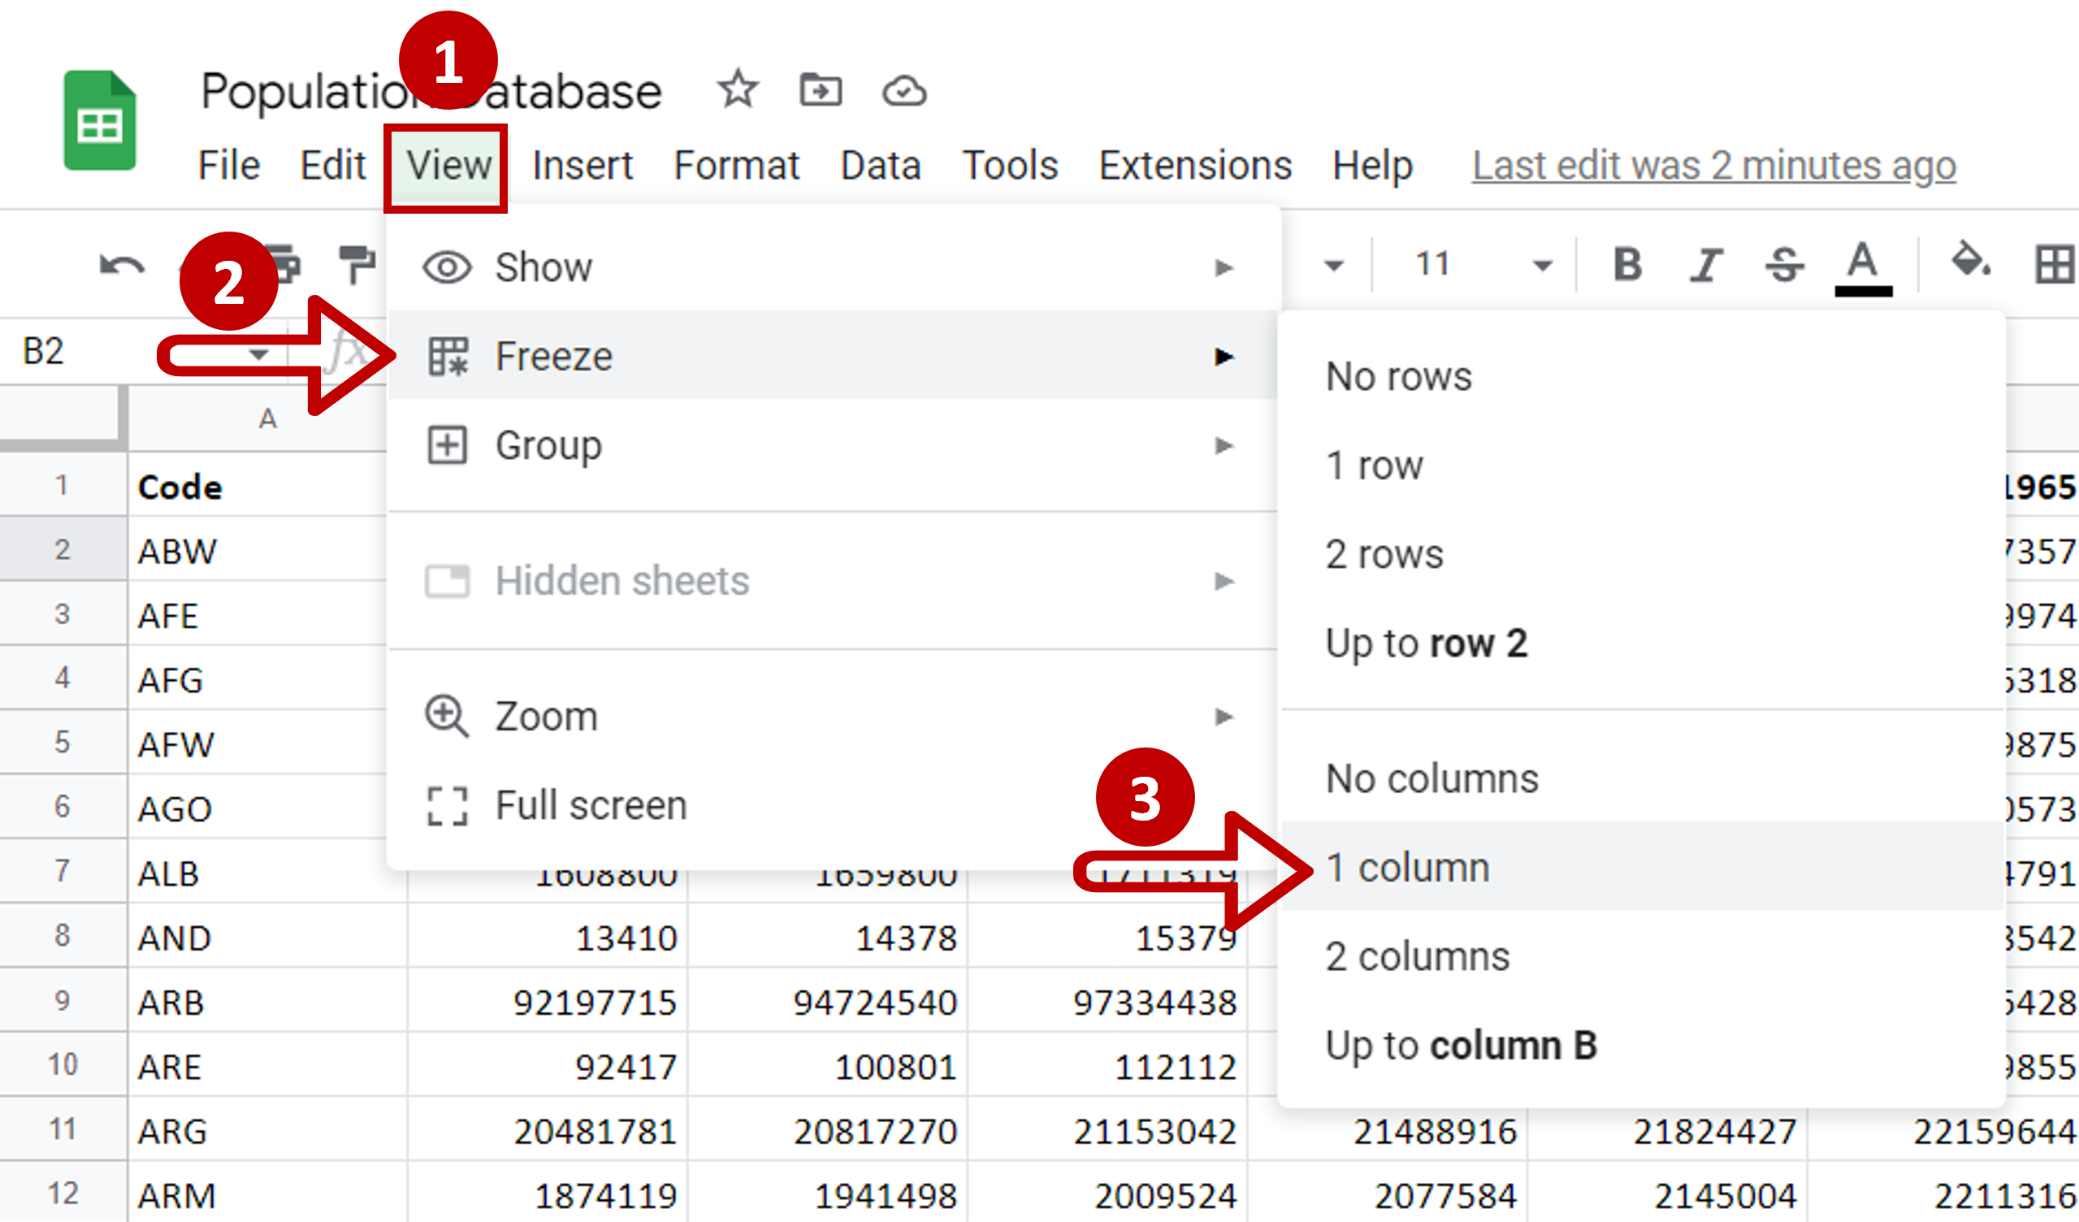
Task: Click the undo arrow icon
Action: tap(121, 266)
